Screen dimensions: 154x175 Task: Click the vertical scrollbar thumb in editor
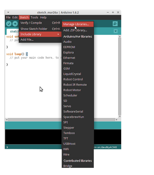[x=120, y=76]
